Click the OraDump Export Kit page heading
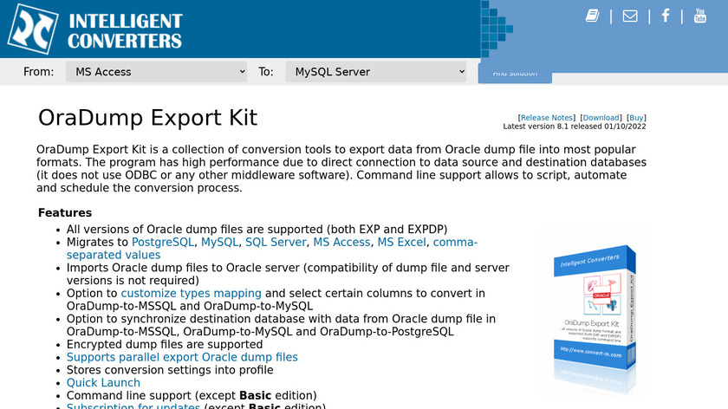This screenshot has width=728, height=409. click(x=147, y=118)
